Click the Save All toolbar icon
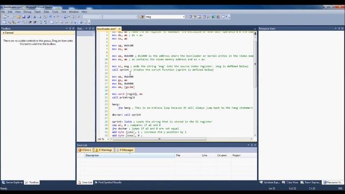The width and height of the screenshot is (345, 194). pos(29,17)
